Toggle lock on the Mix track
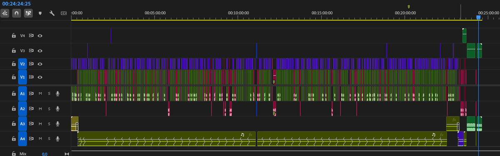 click(14, 154)
